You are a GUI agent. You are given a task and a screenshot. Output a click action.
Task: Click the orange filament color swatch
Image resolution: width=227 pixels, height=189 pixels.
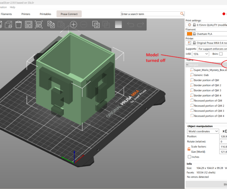(190, 34)
